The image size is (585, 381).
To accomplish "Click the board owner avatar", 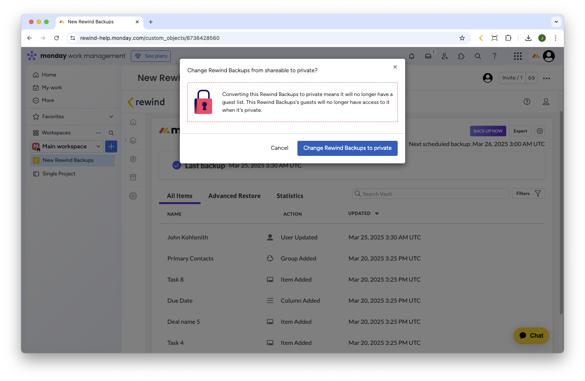I will tap(488, 78).
